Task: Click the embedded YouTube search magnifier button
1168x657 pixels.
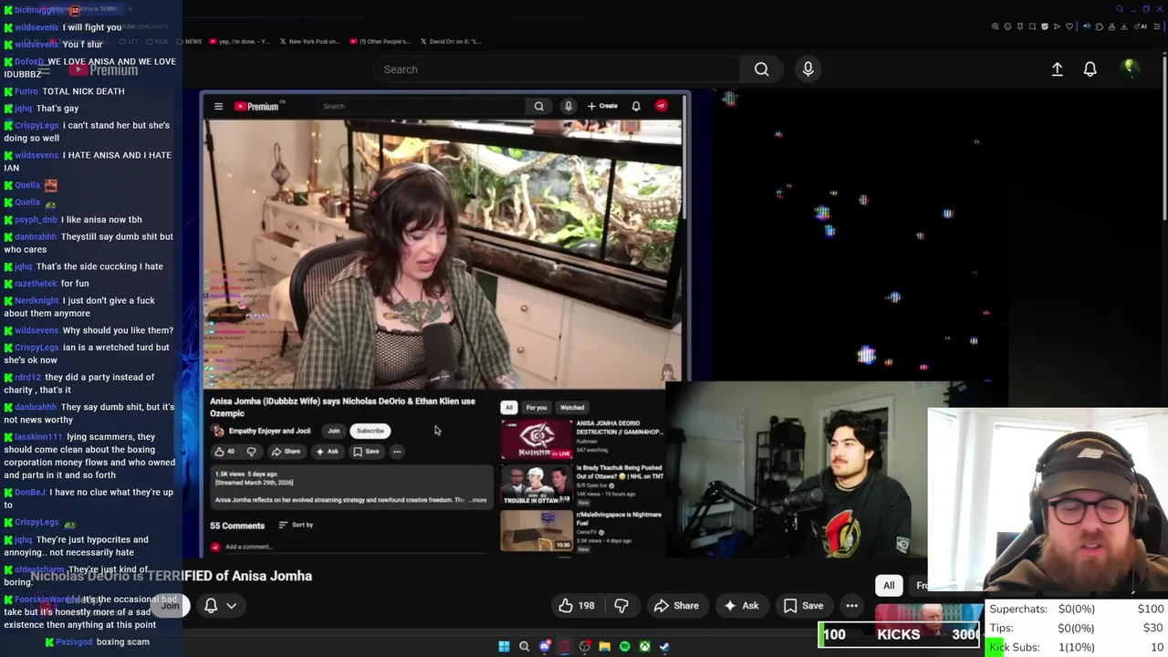Action: click(x=538, y=106)
